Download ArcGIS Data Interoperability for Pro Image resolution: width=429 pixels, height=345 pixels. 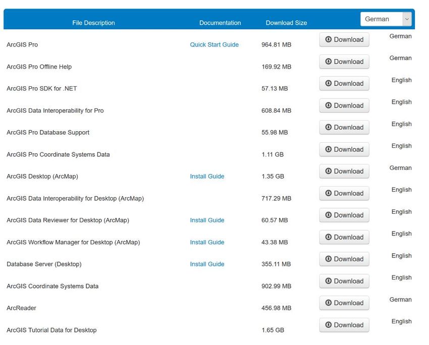pos(344,106)
